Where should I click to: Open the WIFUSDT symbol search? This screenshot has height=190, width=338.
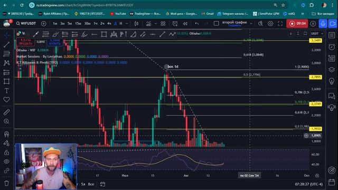point(26,23)
